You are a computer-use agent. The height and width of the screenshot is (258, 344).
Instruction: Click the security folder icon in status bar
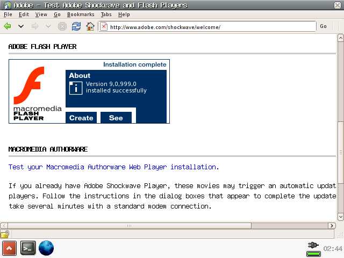click(4, 234)
